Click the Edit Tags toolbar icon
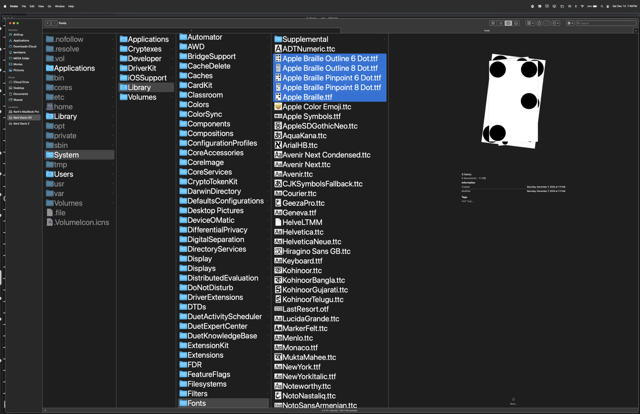This screenshot has width=640, height=414. point(546,23)
